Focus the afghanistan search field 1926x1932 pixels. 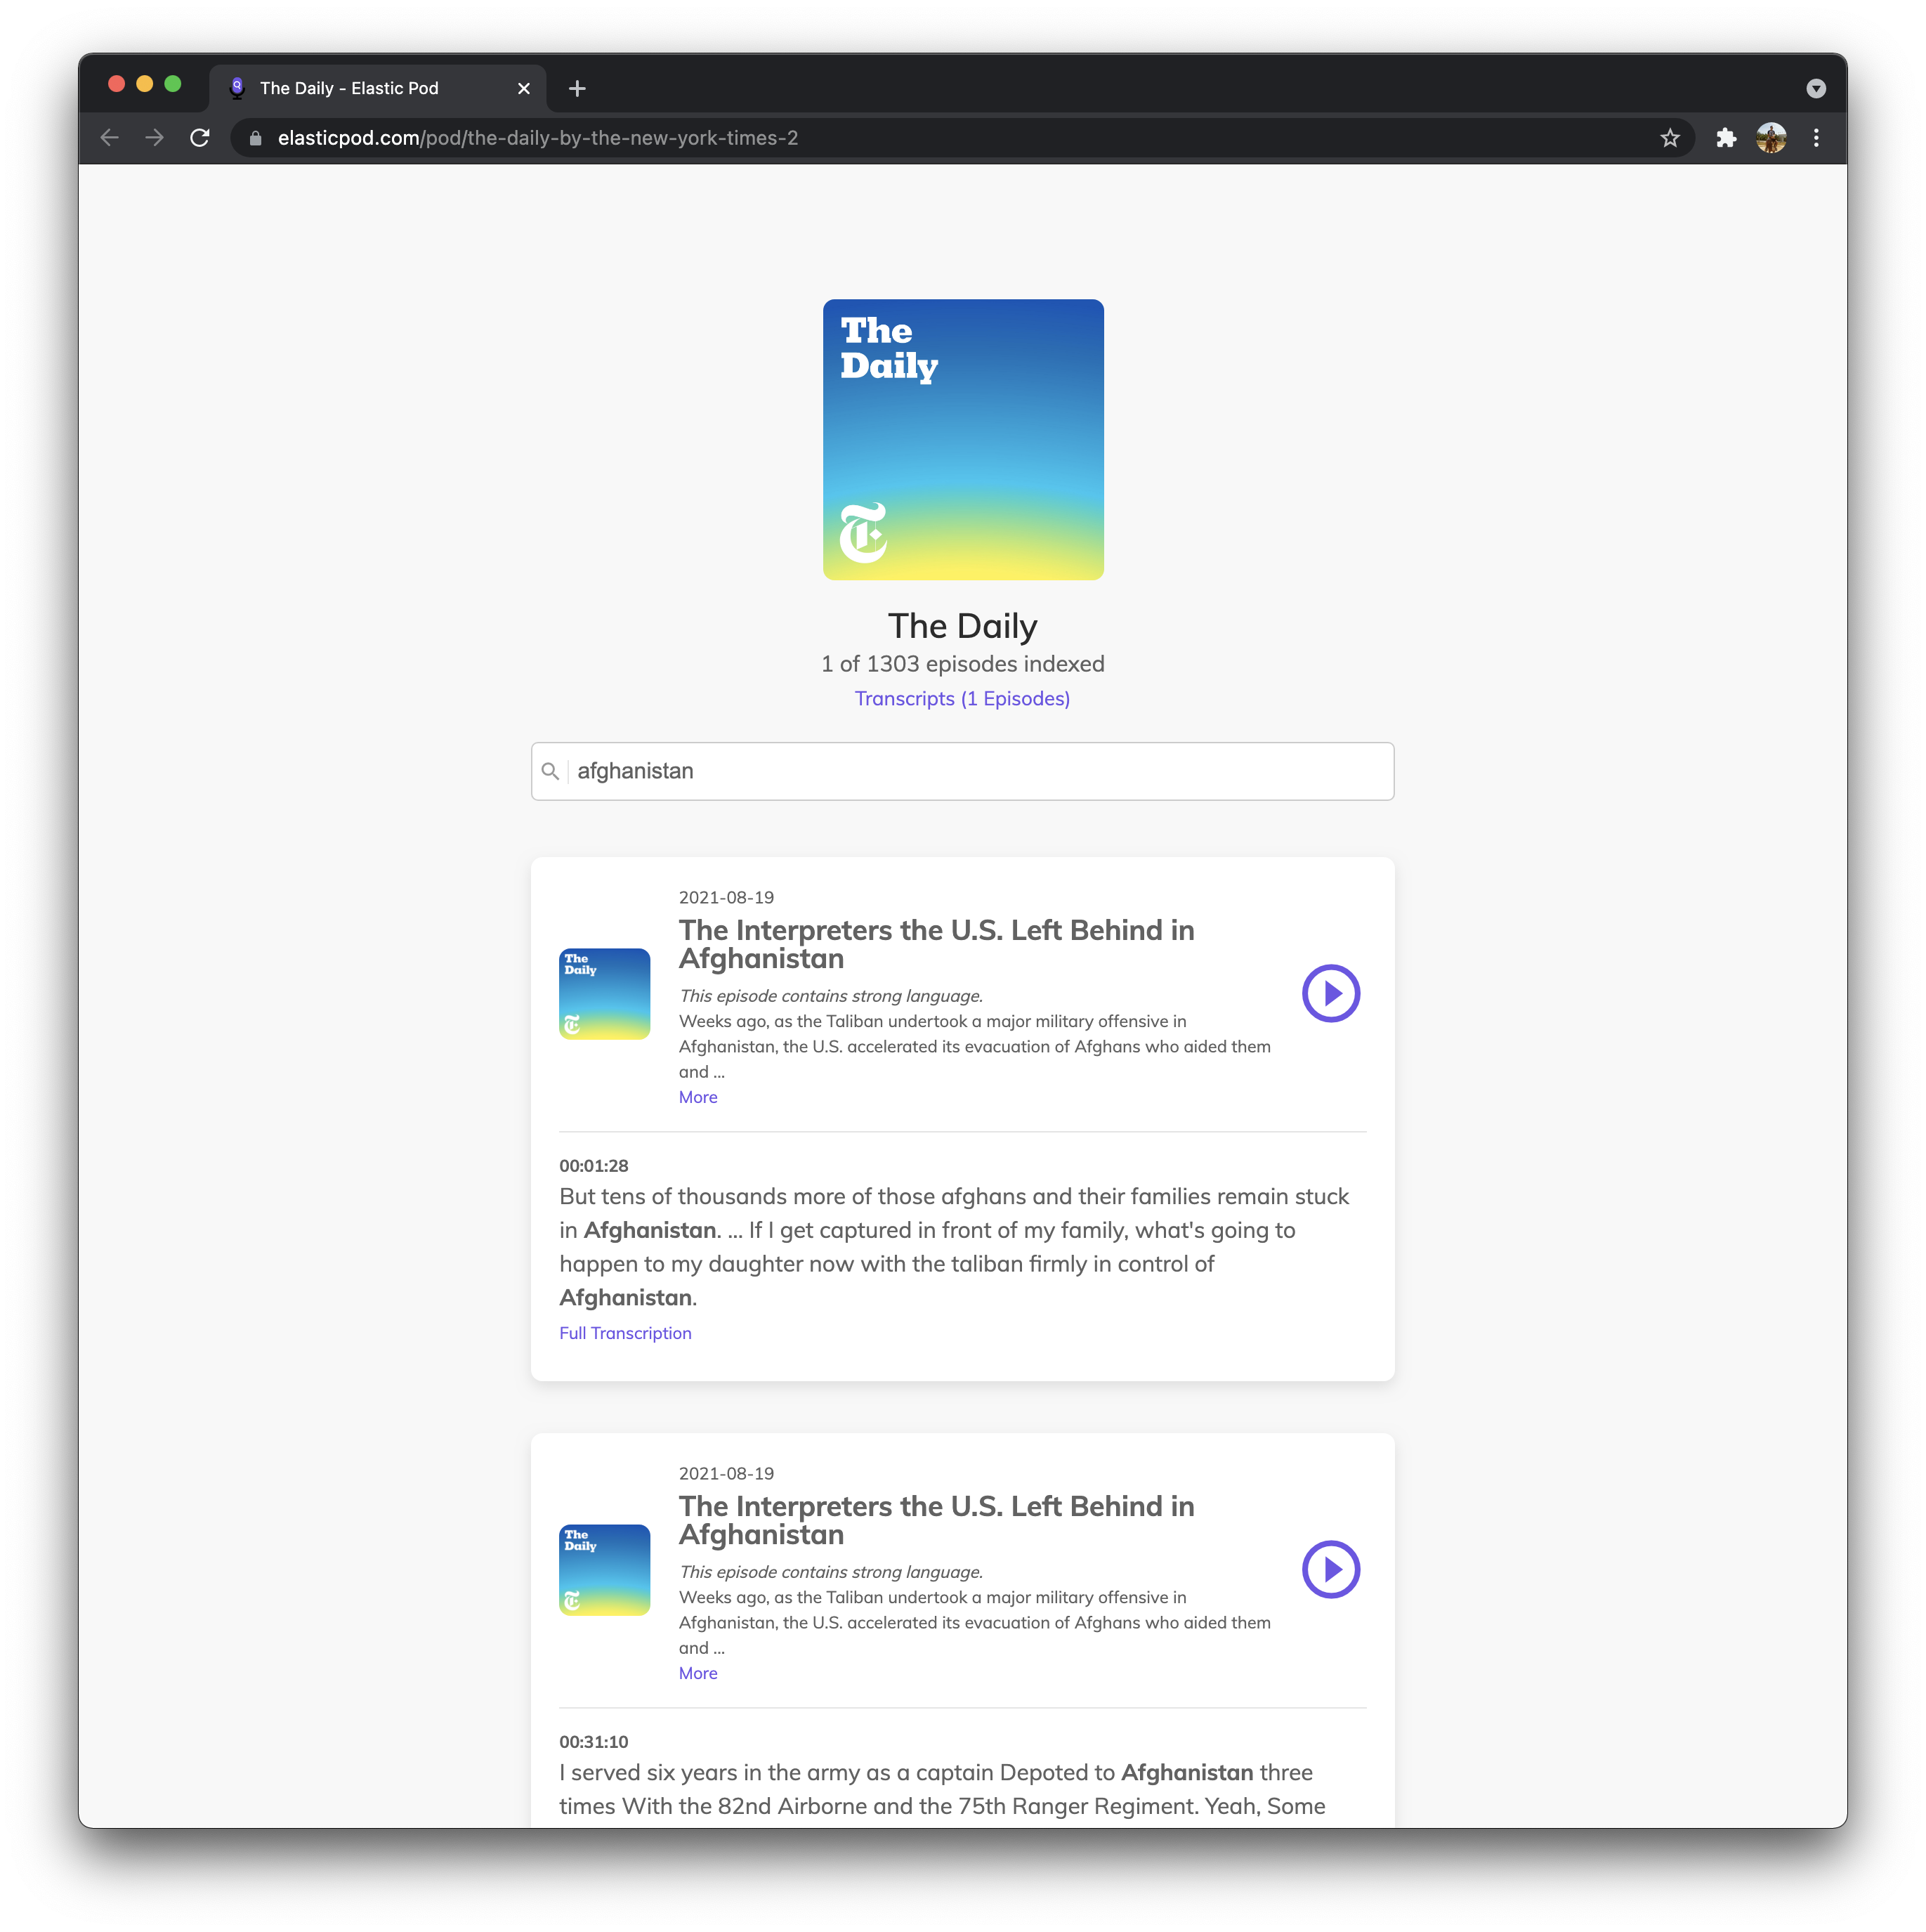[962, 771]
